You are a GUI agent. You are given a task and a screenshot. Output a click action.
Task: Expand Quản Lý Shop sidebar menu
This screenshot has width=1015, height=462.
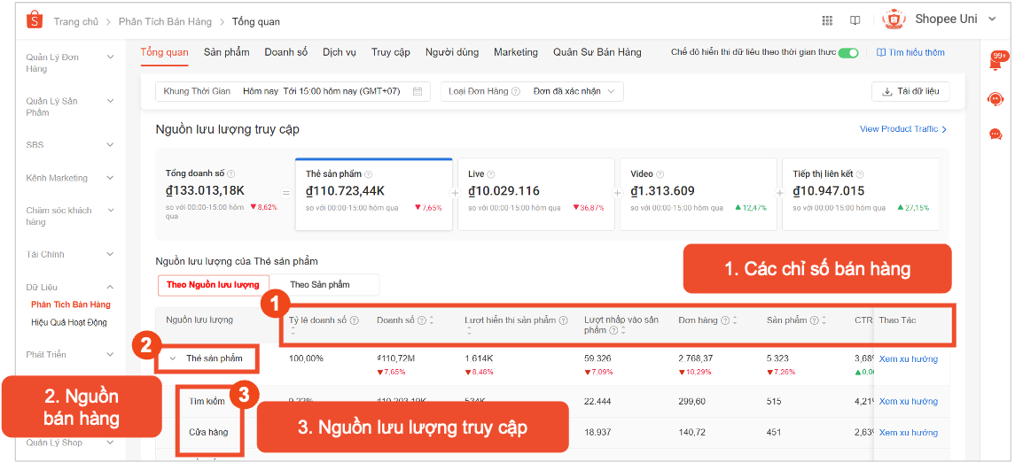[110, 443]
